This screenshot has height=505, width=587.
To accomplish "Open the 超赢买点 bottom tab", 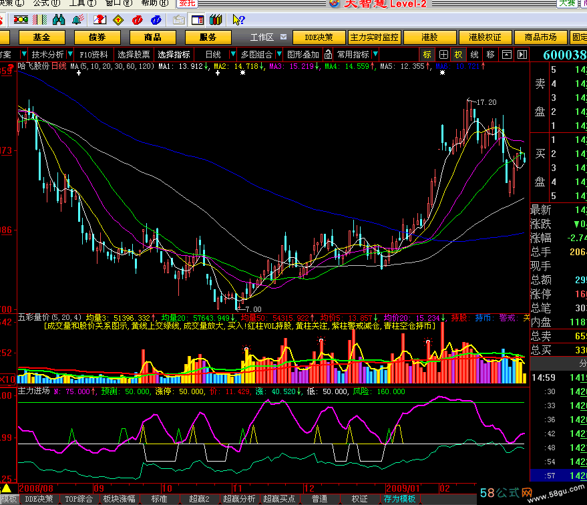I will (x=279, y=499).
